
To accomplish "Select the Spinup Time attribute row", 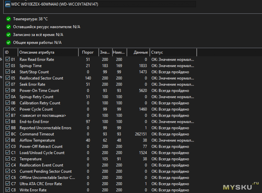I will [x=31, y=66].
